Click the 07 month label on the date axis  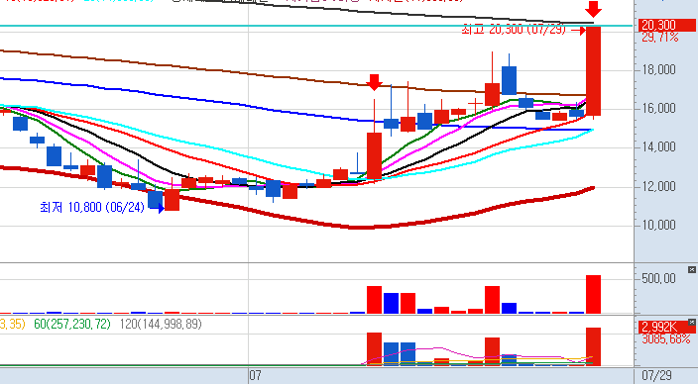255,375
